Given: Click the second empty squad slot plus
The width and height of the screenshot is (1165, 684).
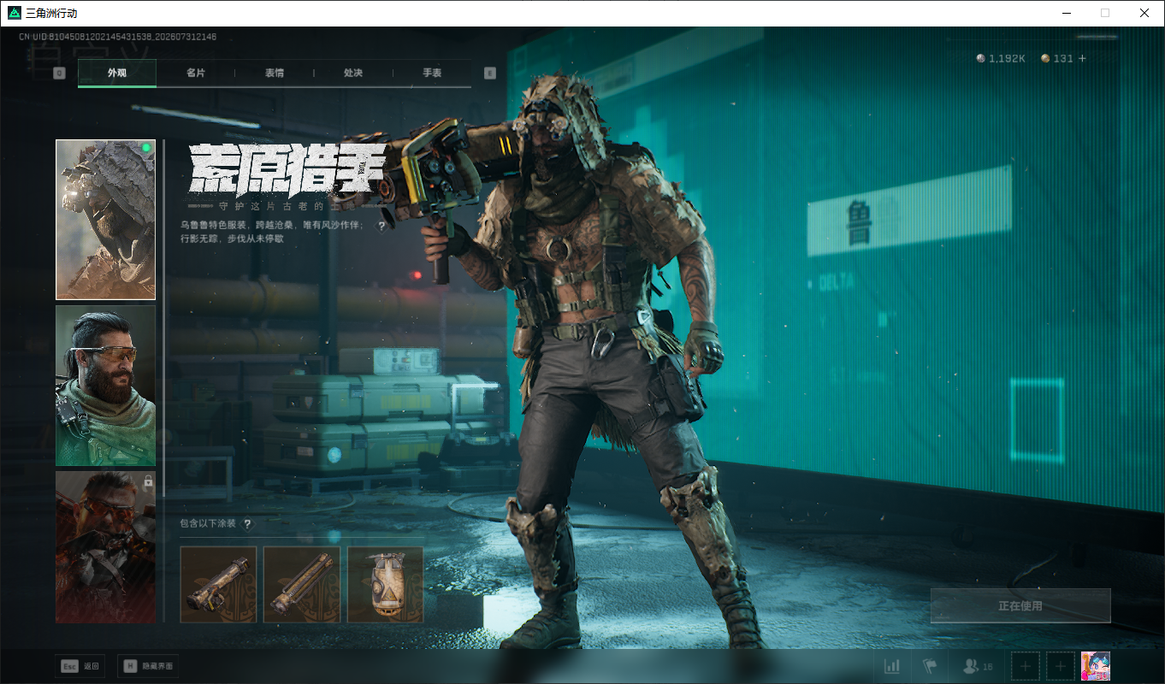Looking at the screenshot, I should click(x=1061, y=666).
